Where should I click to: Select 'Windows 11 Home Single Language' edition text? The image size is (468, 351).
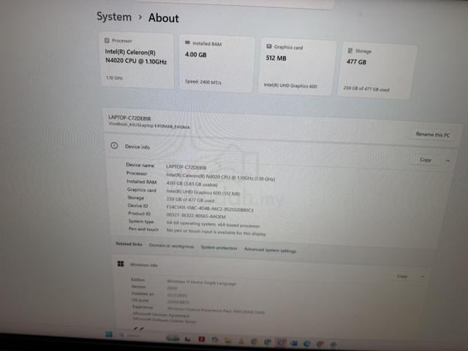point(202,282)
